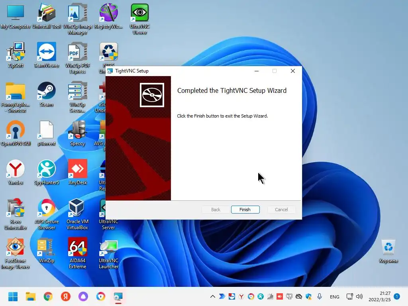
Task: Select the UltraVNC Server desktop icon
Action: pos(108,214)
